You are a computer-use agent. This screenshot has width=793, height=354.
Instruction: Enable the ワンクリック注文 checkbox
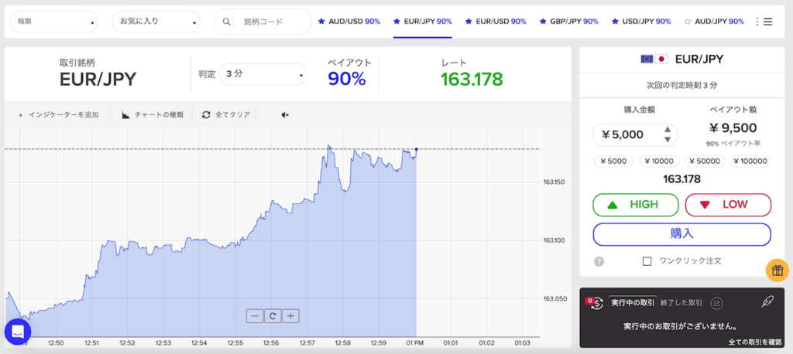[647, 261]
